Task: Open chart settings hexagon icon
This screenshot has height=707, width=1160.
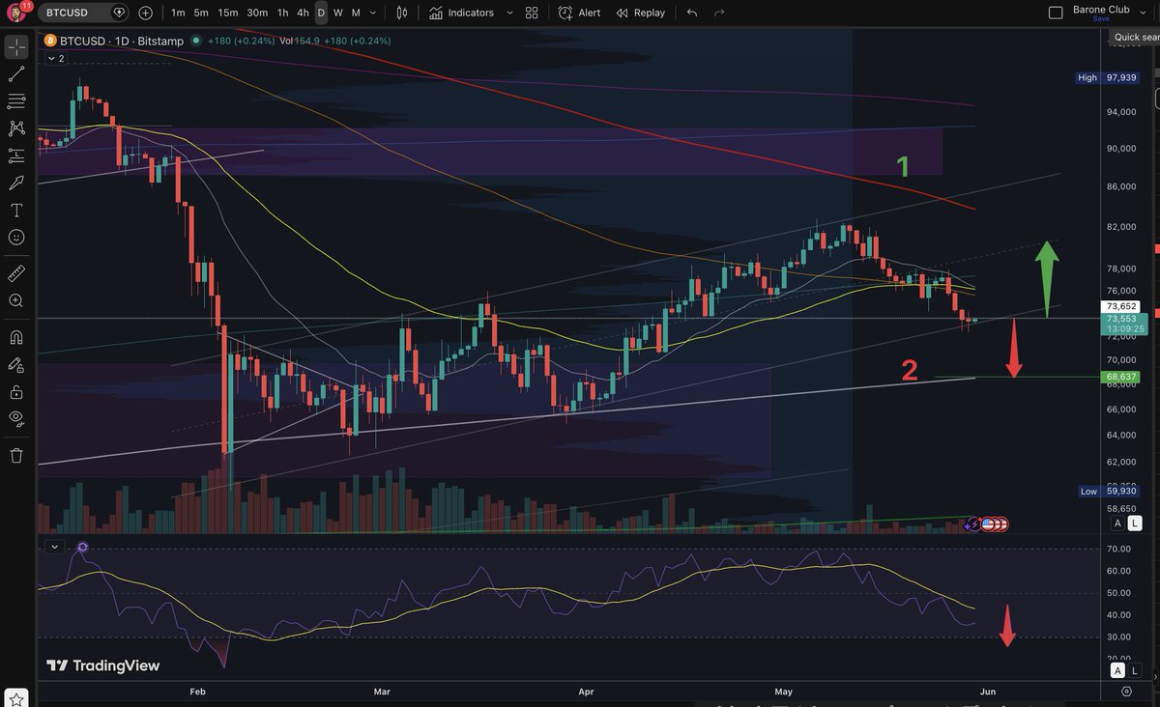Action: click(1127, 692)
